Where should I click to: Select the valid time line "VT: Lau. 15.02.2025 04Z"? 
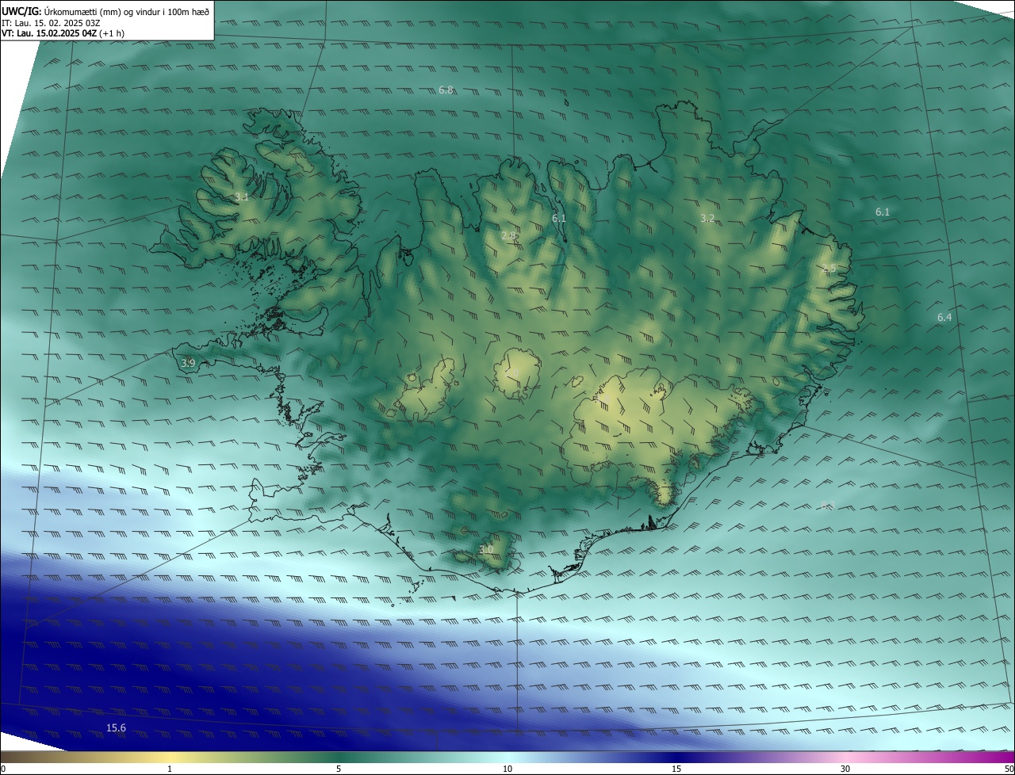[x=49, y=33]
